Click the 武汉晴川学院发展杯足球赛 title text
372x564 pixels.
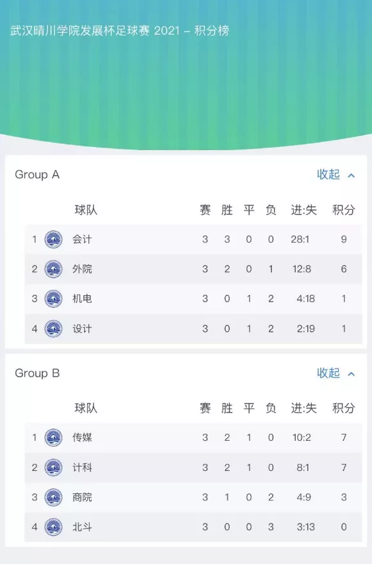(x=80, y=31)
